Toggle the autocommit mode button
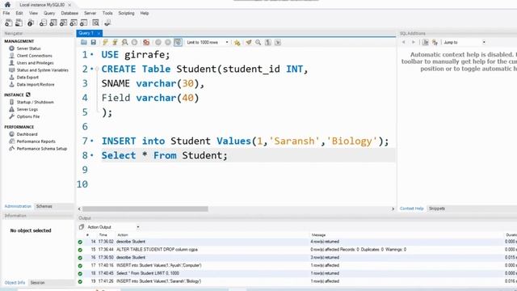 178,42
